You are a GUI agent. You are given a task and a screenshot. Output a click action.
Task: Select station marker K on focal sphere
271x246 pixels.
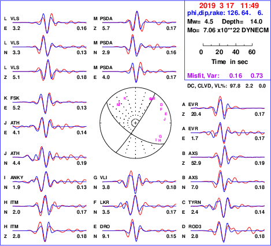point(125,99)
